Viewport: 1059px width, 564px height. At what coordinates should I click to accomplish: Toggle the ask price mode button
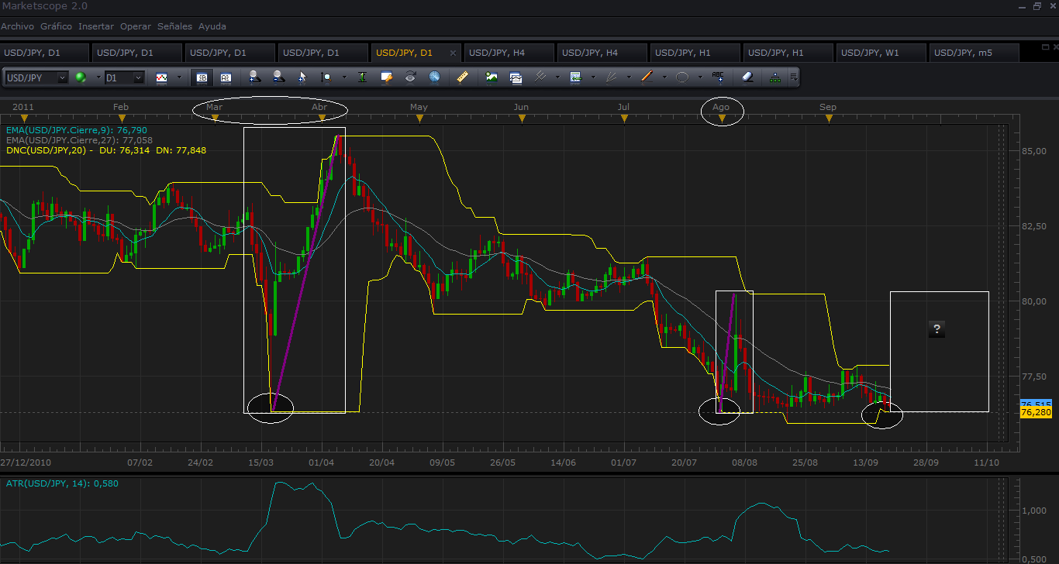[226, 77]
